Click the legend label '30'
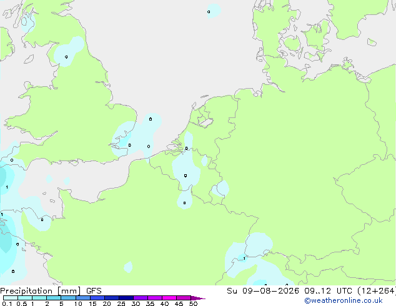 pyautogui.click(x=136, y=304)
